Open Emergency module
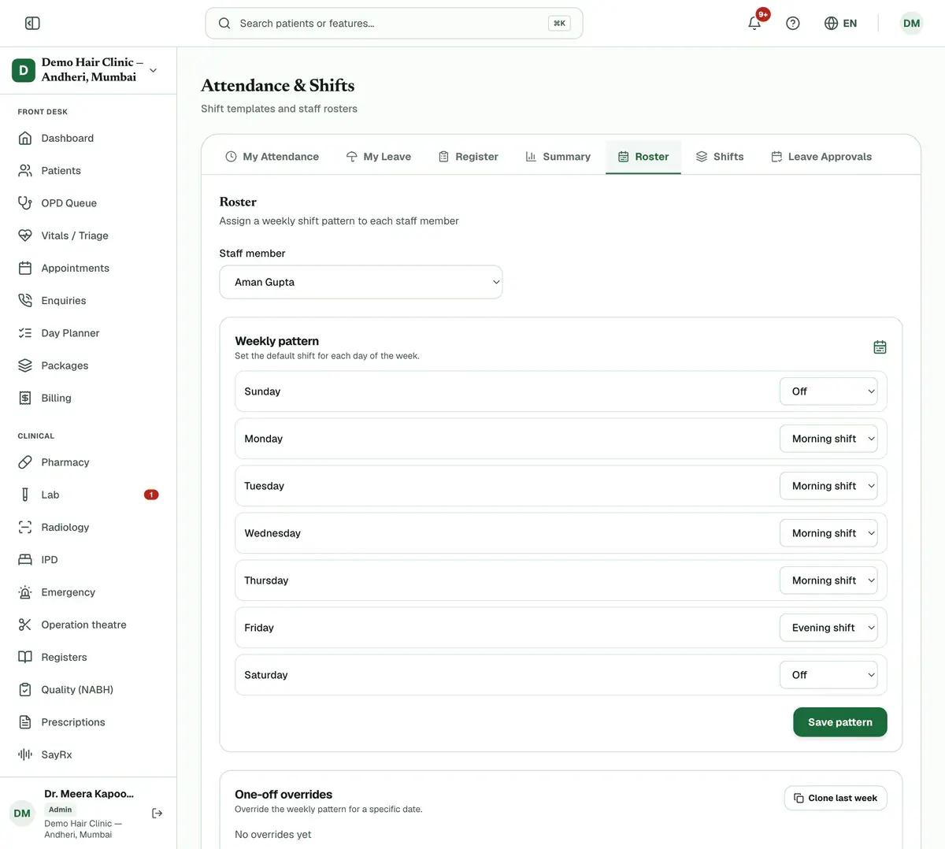The width and height of the screenshot is (945, 849). [88, 592]
